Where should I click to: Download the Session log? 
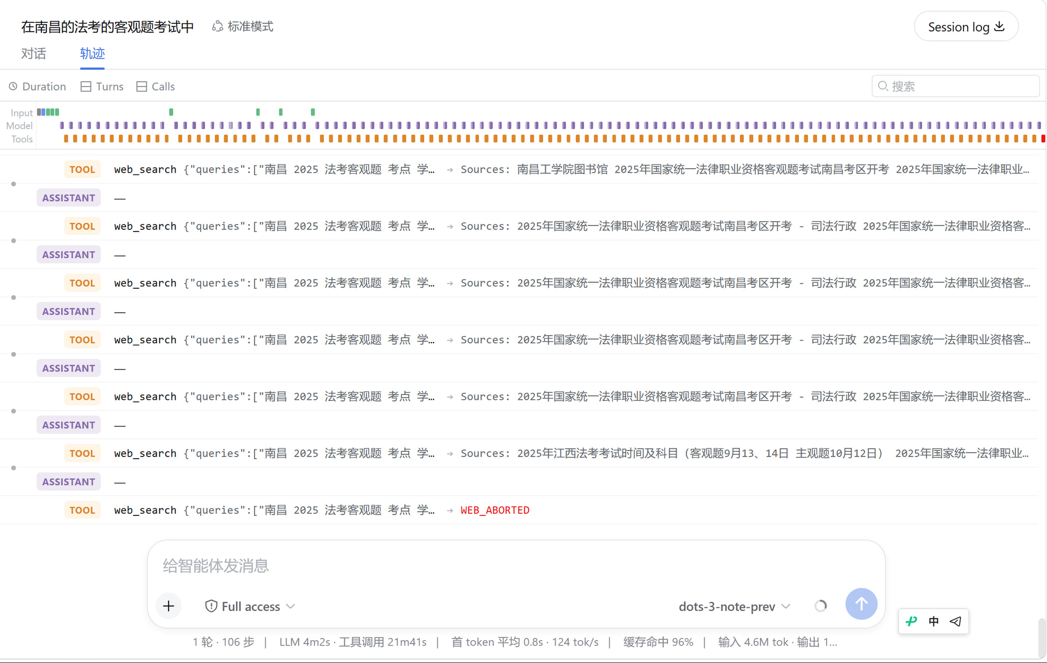coord(966,27)
